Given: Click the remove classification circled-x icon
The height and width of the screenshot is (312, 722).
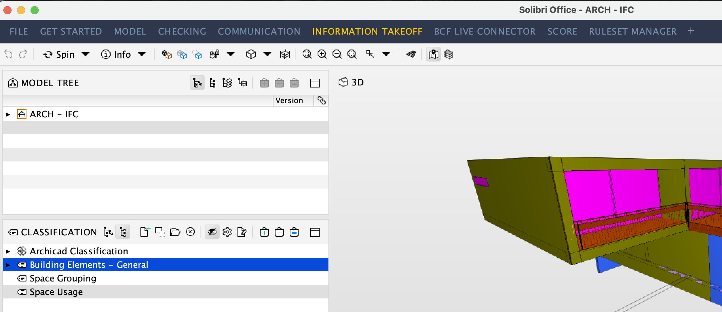Looking at the screenshot, I should 191,232.
